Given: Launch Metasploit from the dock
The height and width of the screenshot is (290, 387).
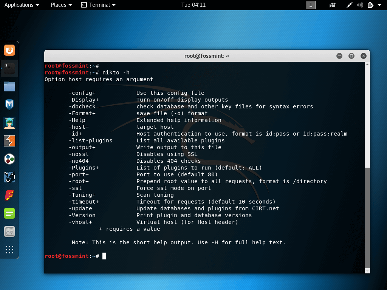Looking at the screenshot, I should (x=9, y=105).
